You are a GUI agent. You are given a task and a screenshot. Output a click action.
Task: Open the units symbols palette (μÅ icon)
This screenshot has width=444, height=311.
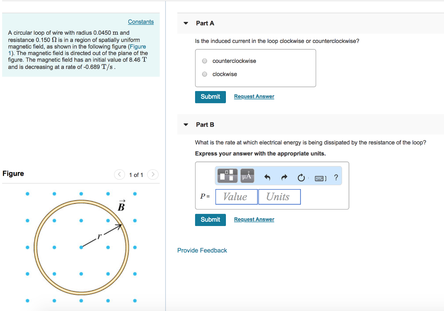(x=247, y=176)
